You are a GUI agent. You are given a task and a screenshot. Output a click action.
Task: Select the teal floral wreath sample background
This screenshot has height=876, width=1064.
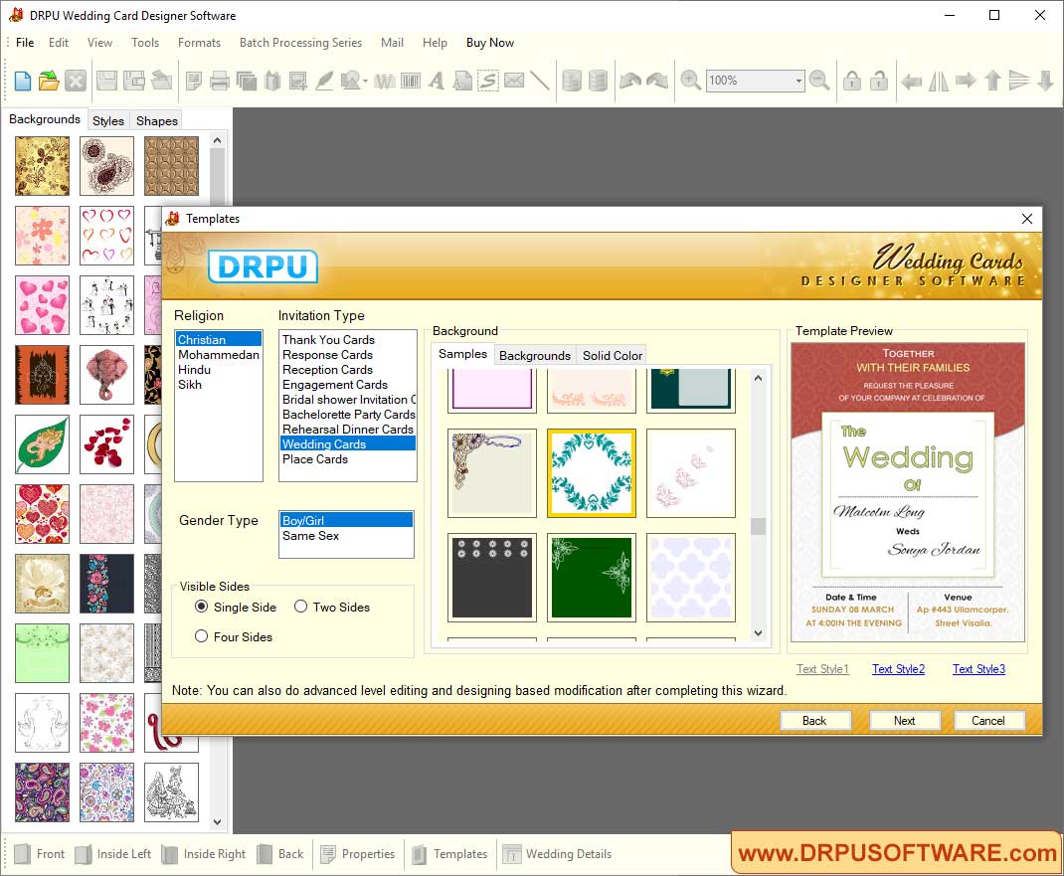(x=592, y=473)
